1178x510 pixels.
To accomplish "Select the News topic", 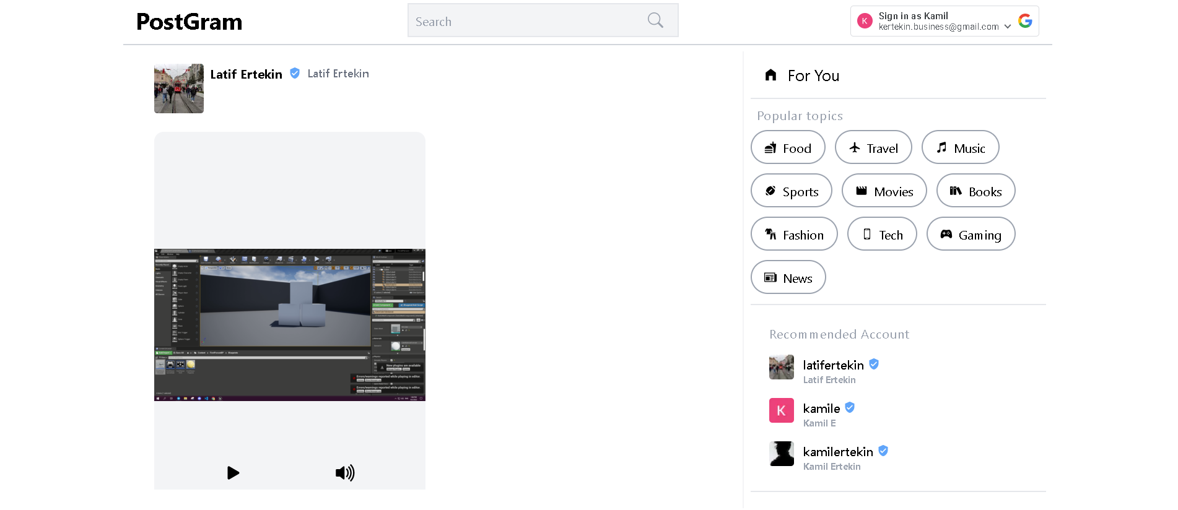I will coord(788,277).
